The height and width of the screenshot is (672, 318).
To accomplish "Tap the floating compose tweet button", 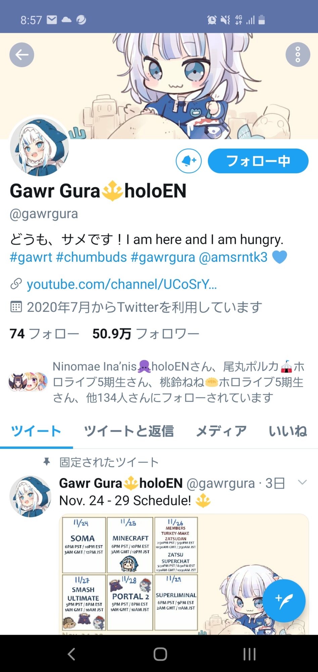I will pos(284,601).
